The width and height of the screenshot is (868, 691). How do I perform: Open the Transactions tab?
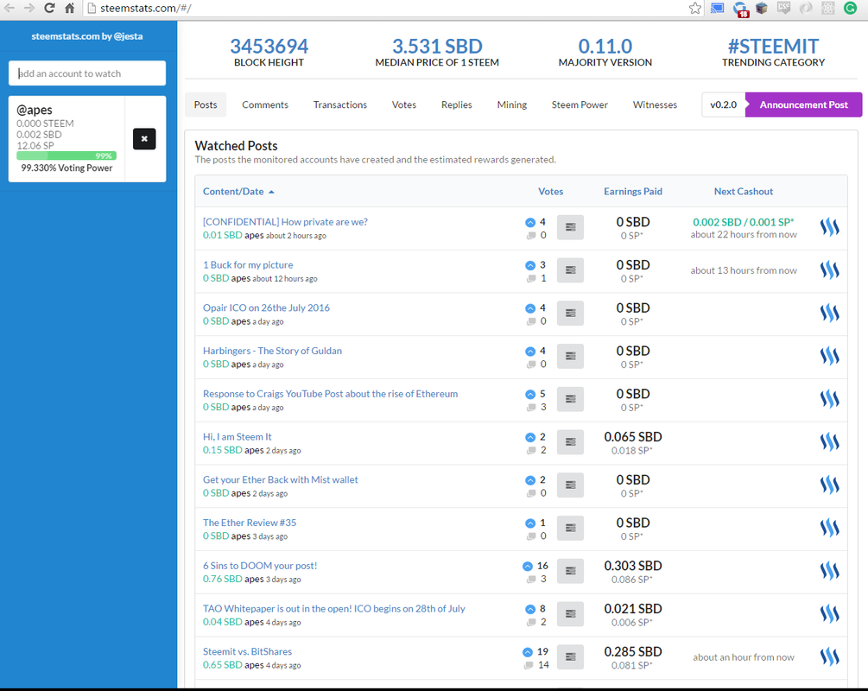tap(340, 105)
